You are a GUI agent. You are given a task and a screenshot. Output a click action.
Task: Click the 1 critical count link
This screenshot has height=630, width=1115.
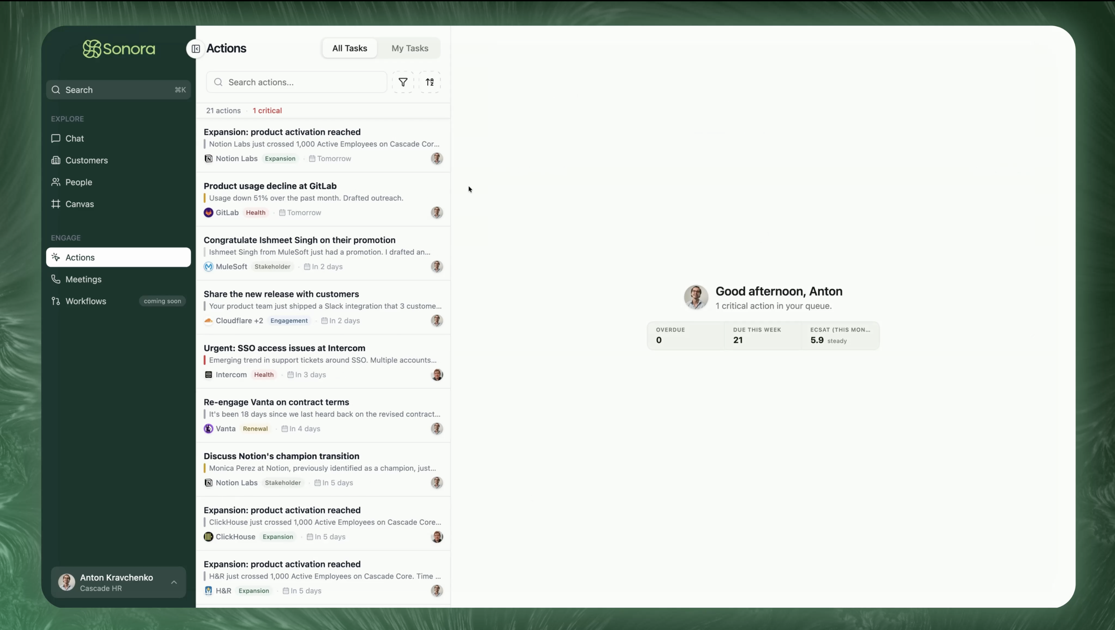coord(267,111)
